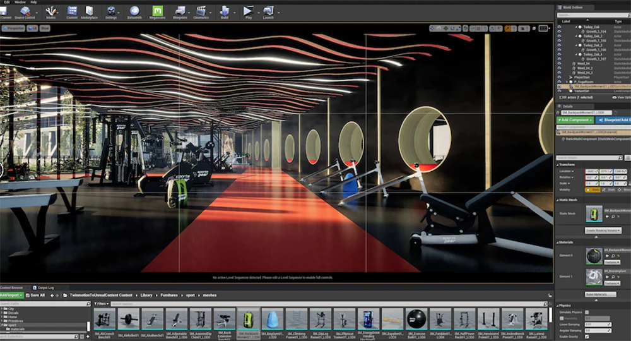
Task: Open the Modes toolbar button
Action: click(x=50, y=12)
